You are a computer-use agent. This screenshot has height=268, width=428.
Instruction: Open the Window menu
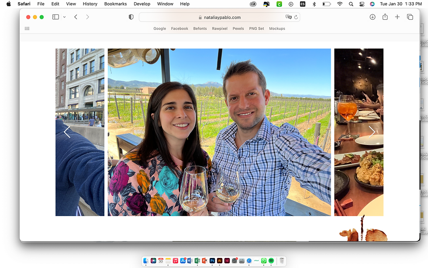165,4
